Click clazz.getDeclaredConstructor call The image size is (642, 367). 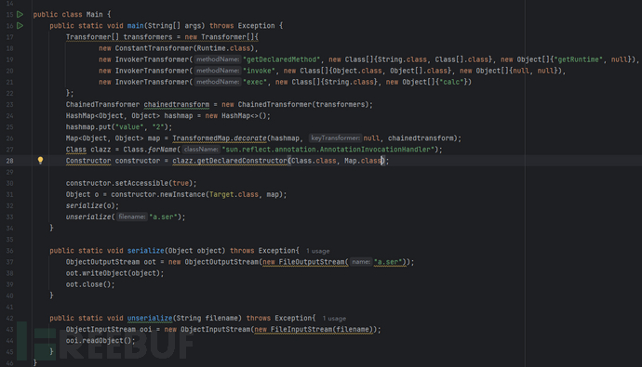pyautogui.click(x=230, y=161)
